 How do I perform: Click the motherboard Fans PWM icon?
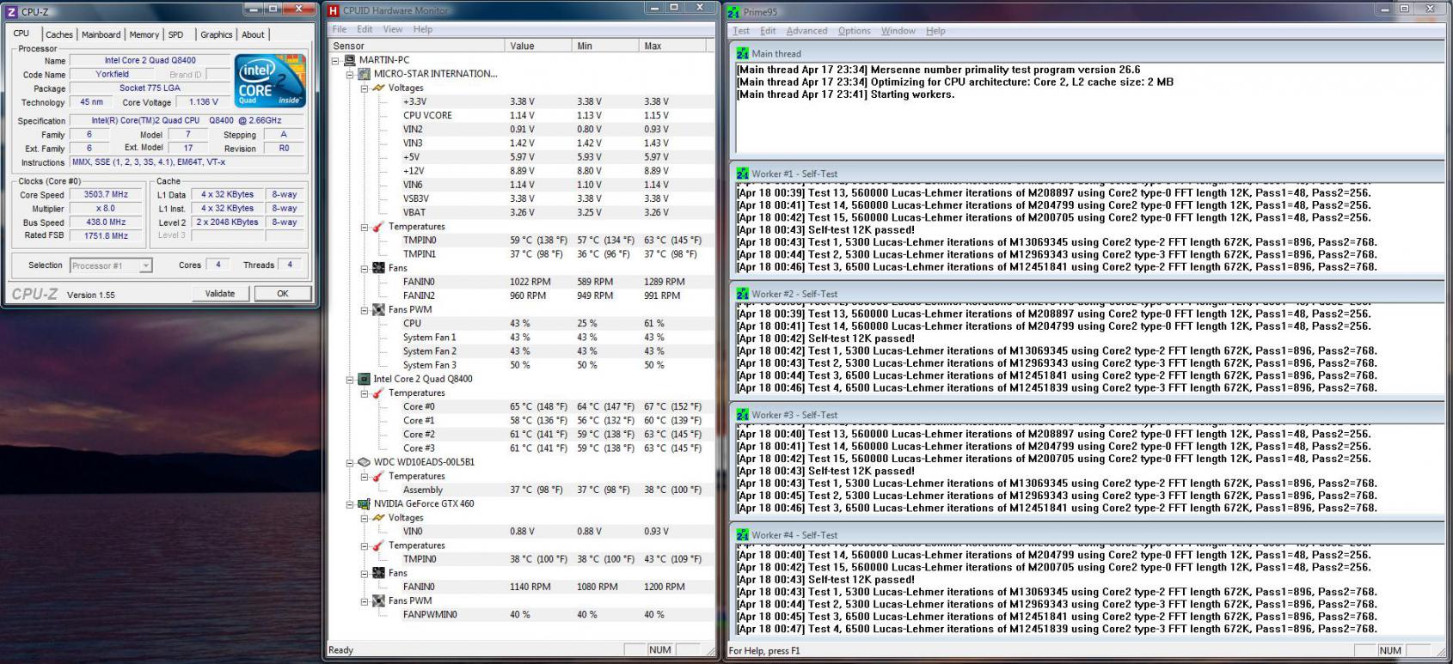click(x=378, y=309)
